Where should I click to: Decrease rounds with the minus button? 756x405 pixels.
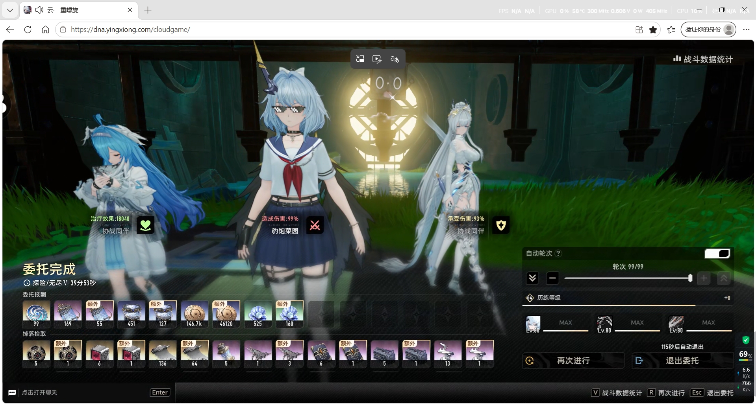click(x=552, y=278)
